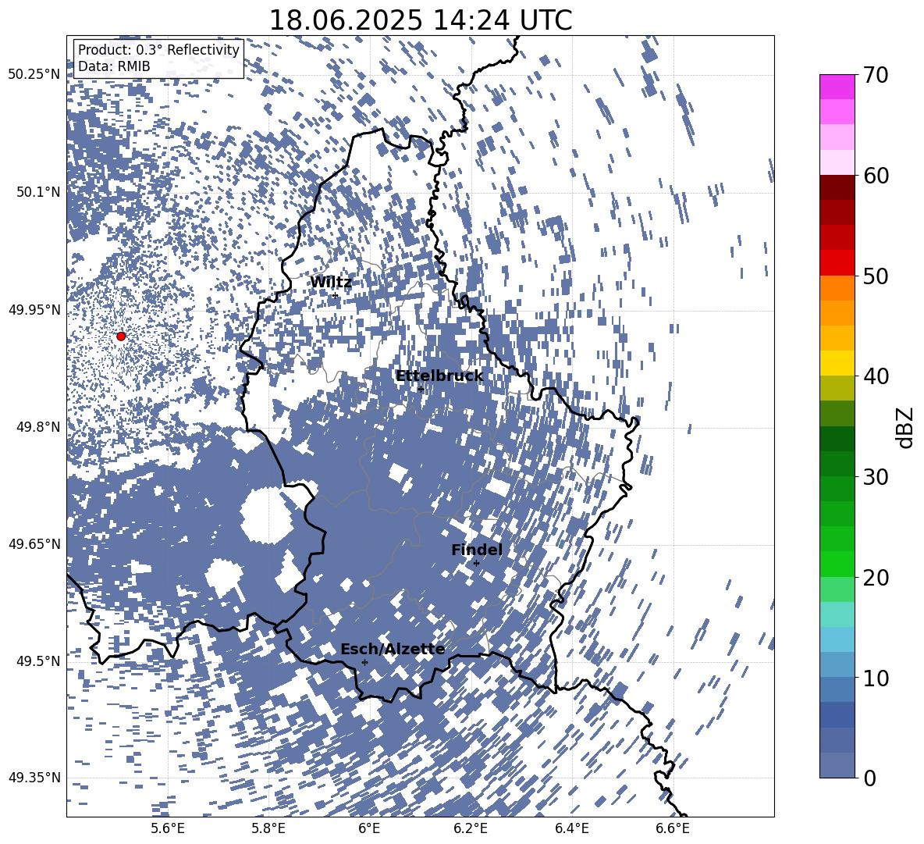Screen dimensions: 924x844
Task: Click the colorbar tick label 70
Action: click(x=876, y=75)
